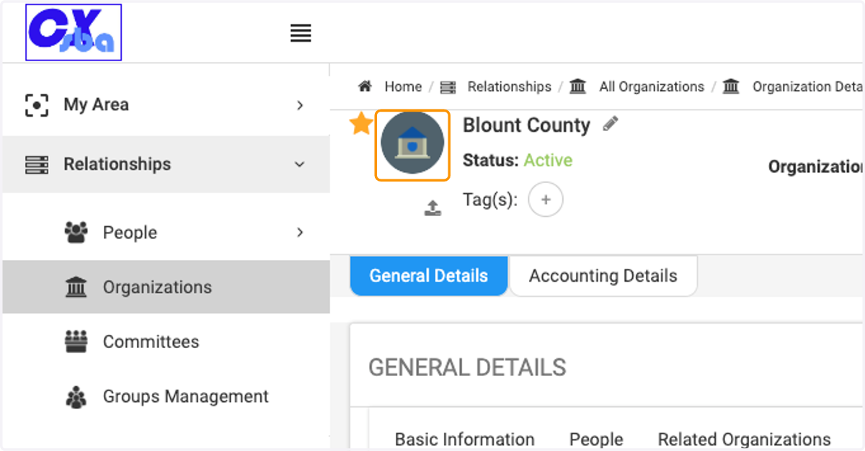865x451 pixels.
Task: Expand the My Area chevron
Action: 301,105
